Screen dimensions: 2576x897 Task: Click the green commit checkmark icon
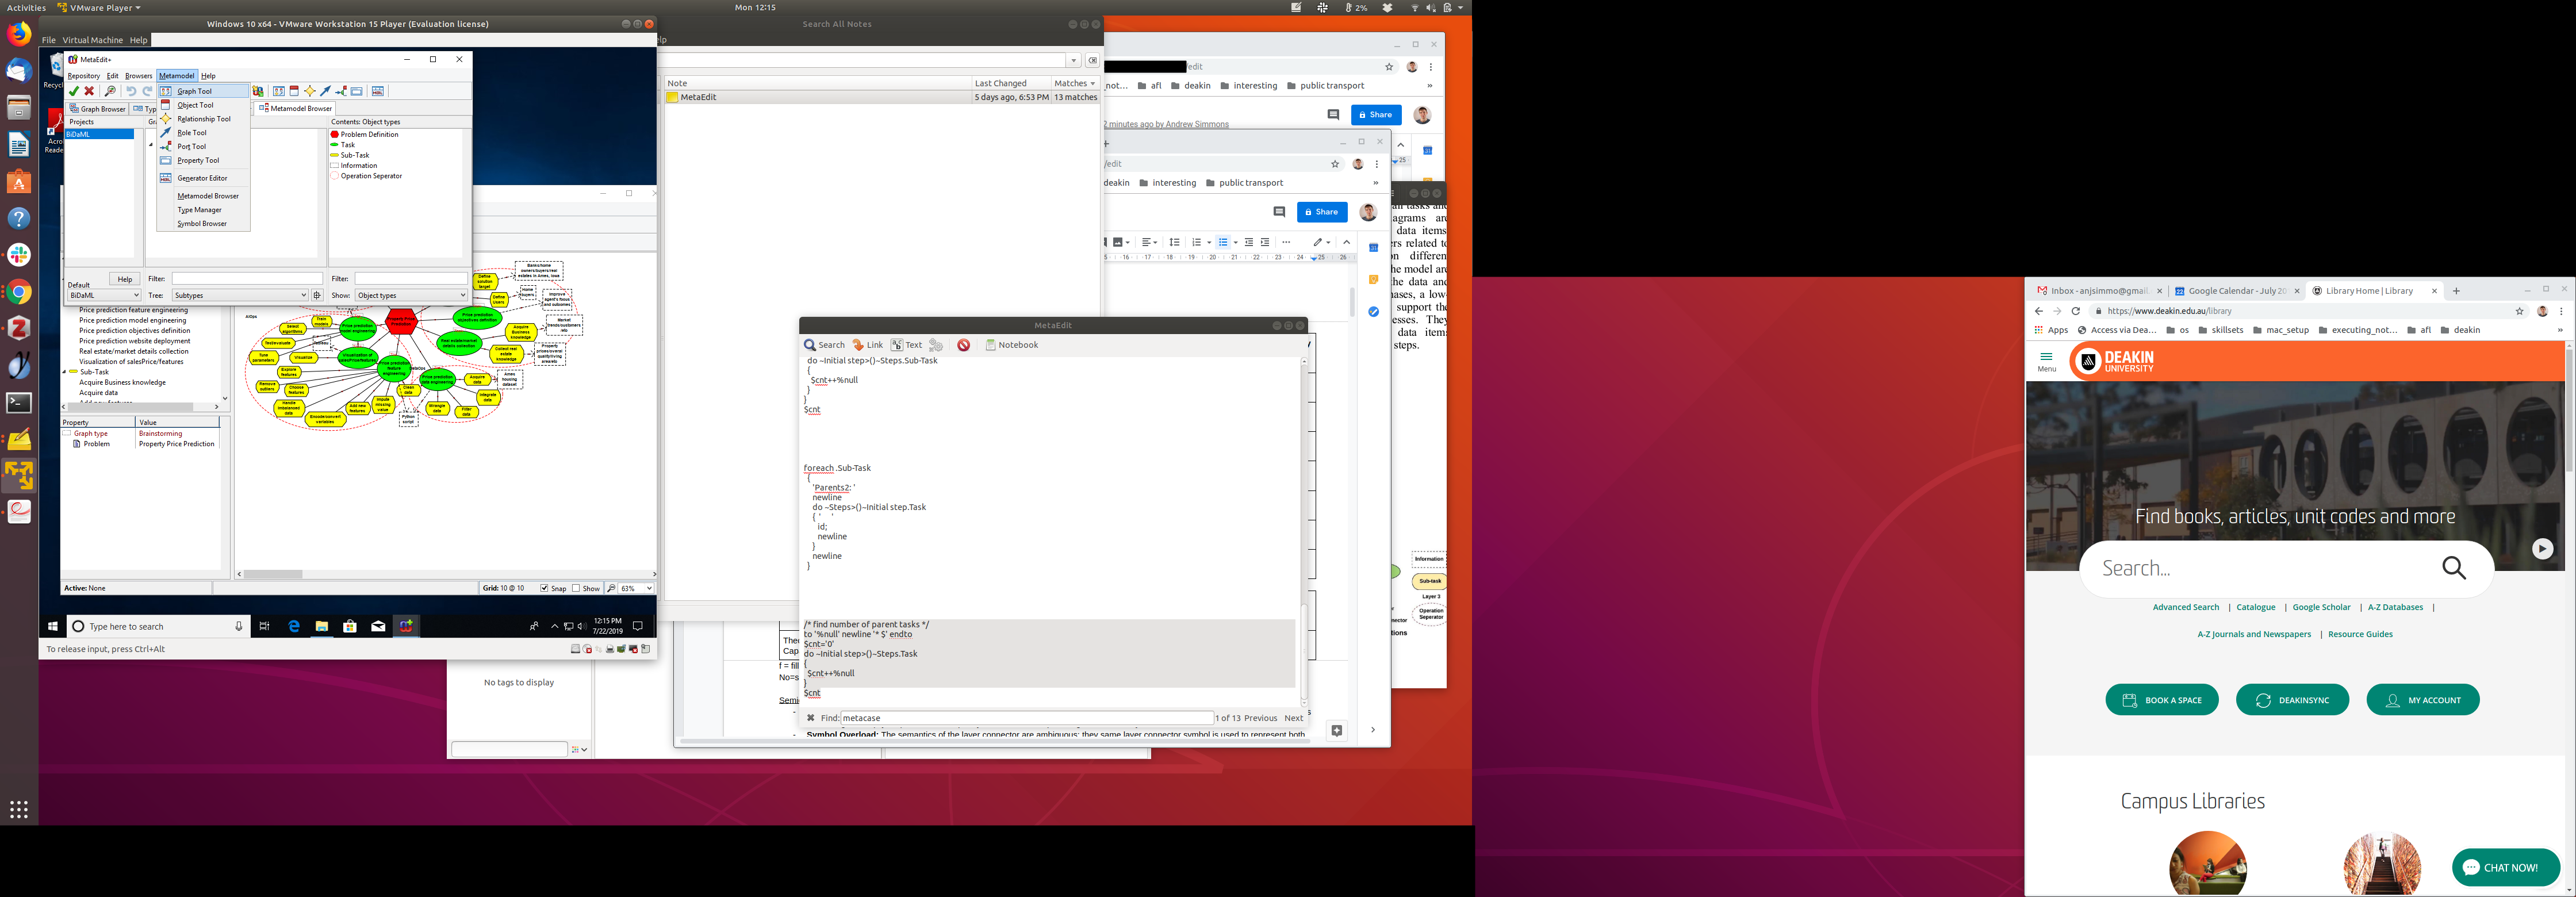[x=74, y=91]
